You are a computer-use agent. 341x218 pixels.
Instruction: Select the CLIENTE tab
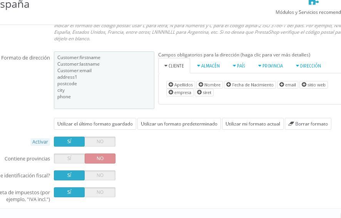click(x=174, y=66)
